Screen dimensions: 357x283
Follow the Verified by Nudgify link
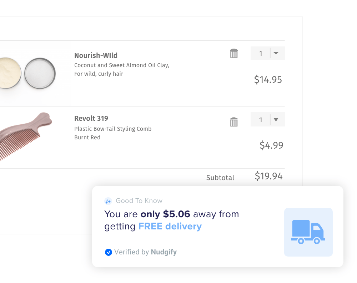(x=146, y=252)
